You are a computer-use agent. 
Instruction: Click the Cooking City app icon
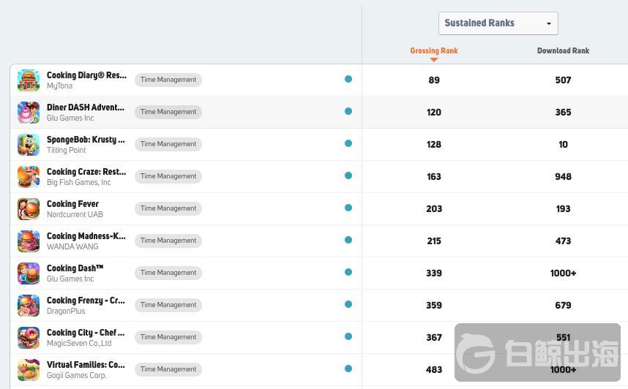[29, 338]
